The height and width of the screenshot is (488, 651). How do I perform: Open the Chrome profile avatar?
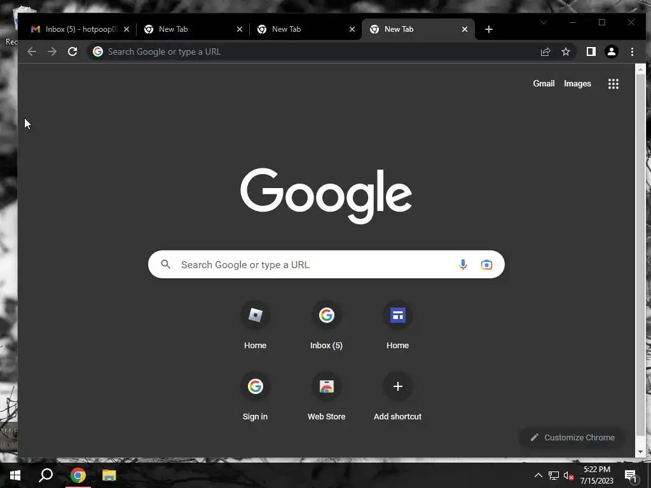pos(611,51)
